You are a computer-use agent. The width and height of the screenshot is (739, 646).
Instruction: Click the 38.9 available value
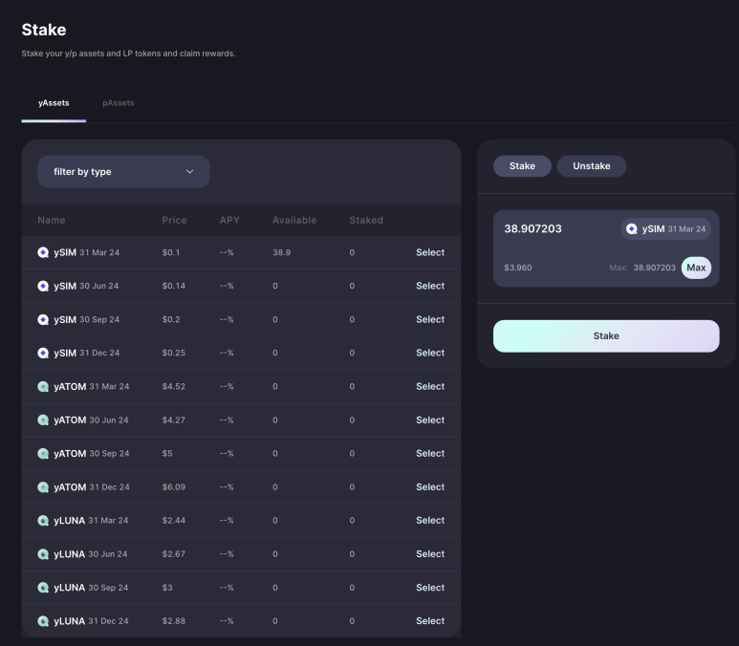tap(281, 252)
